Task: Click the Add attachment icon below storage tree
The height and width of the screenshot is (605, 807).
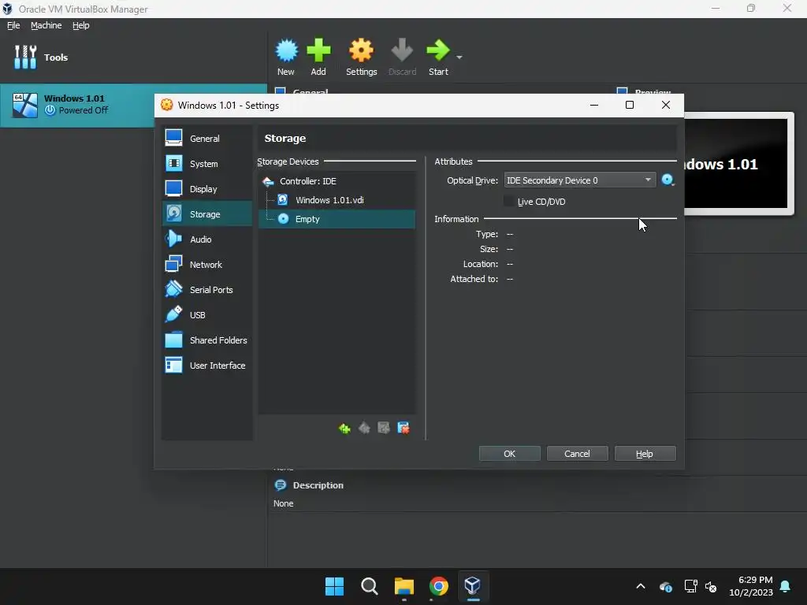Action: pos(384,428)
